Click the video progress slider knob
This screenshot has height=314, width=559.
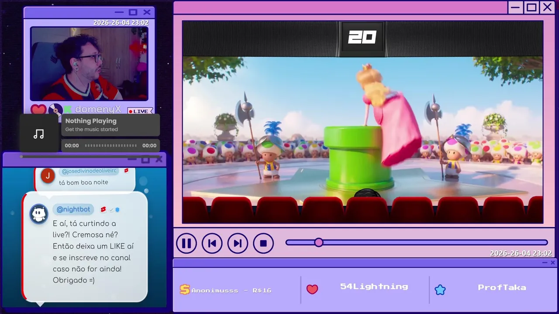(319, 242)
